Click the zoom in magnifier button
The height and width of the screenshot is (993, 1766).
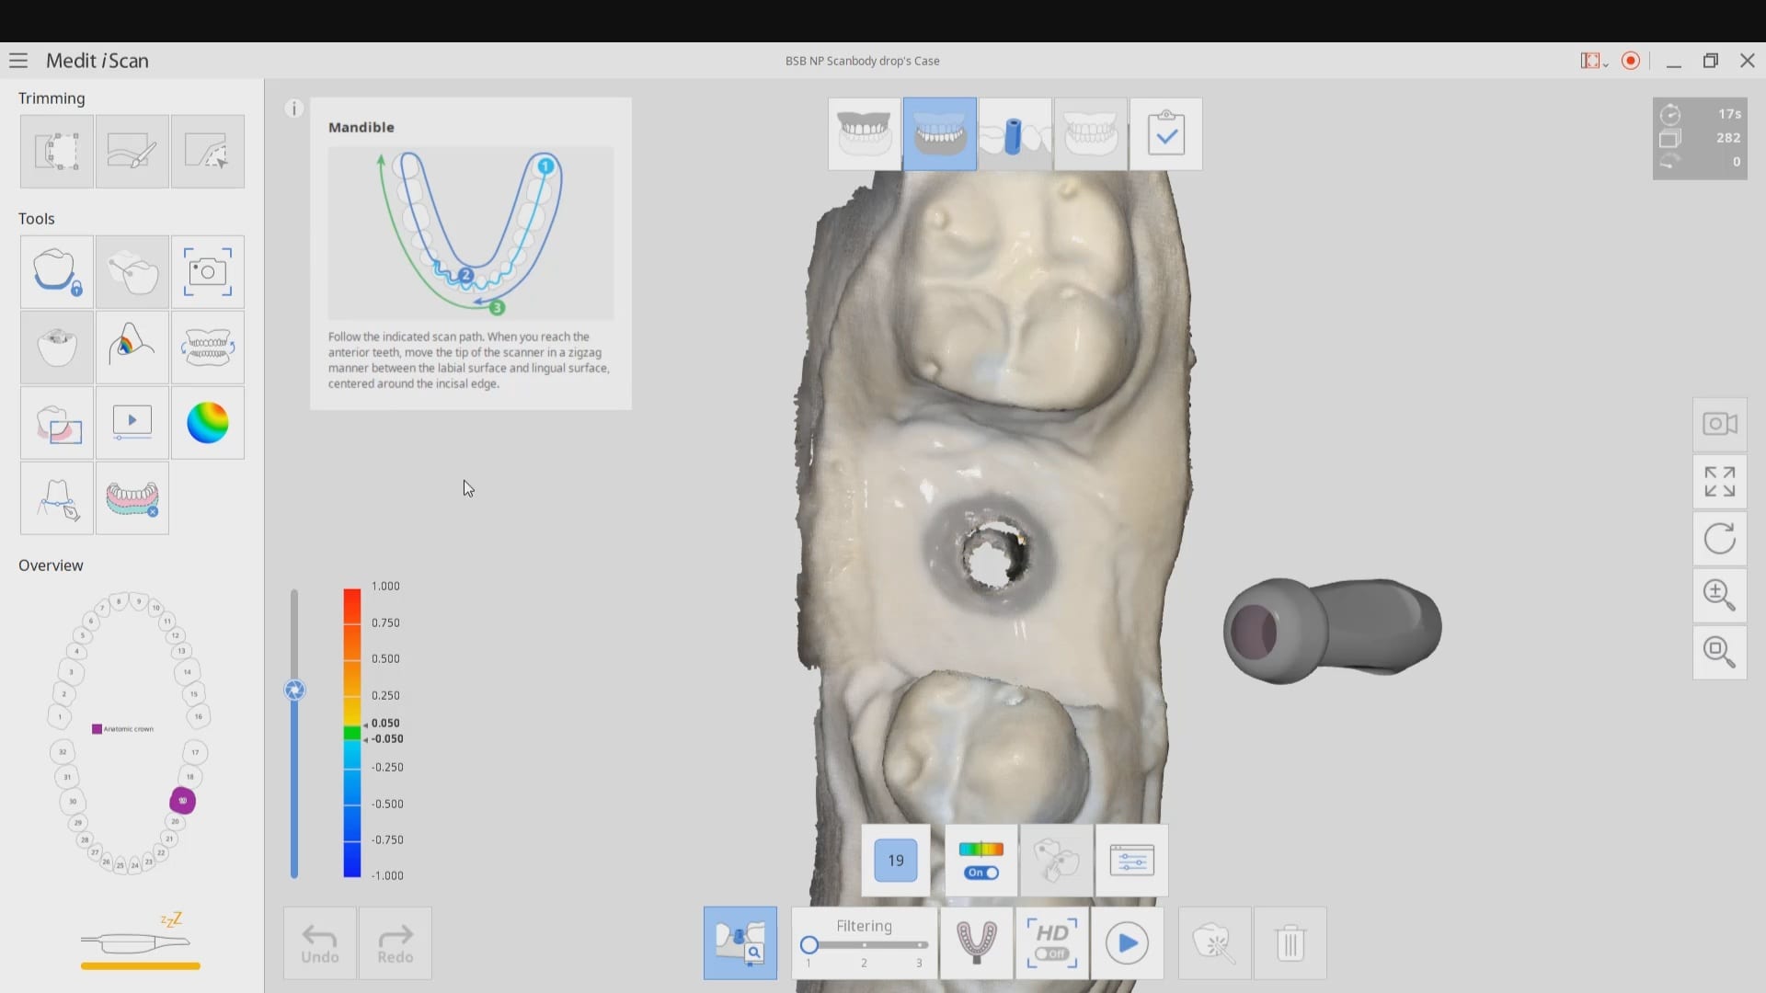click(x=1720, y=595)
